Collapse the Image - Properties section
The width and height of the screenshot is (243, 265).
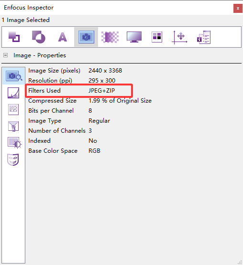coord(5,55)
